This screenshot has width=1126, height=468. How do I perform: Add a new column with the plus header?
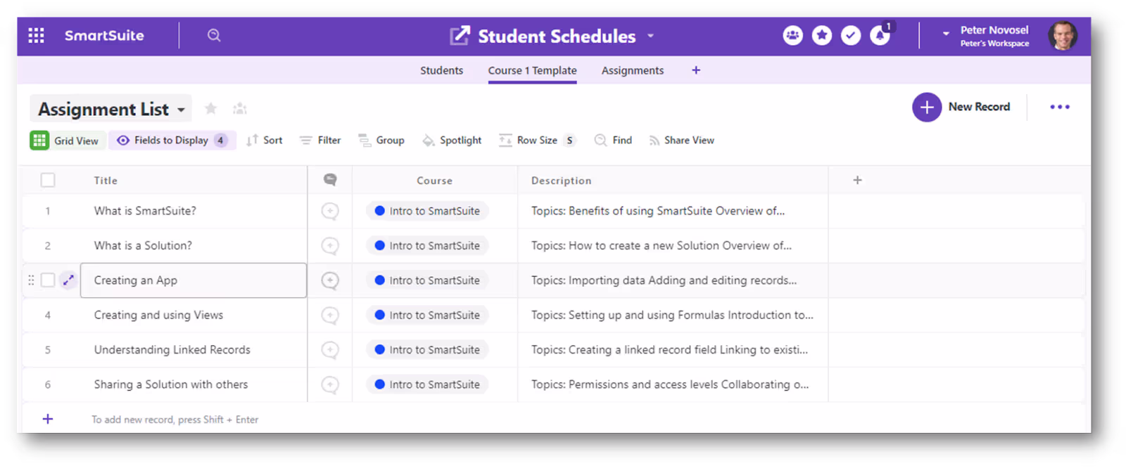[x=857, y=181]
